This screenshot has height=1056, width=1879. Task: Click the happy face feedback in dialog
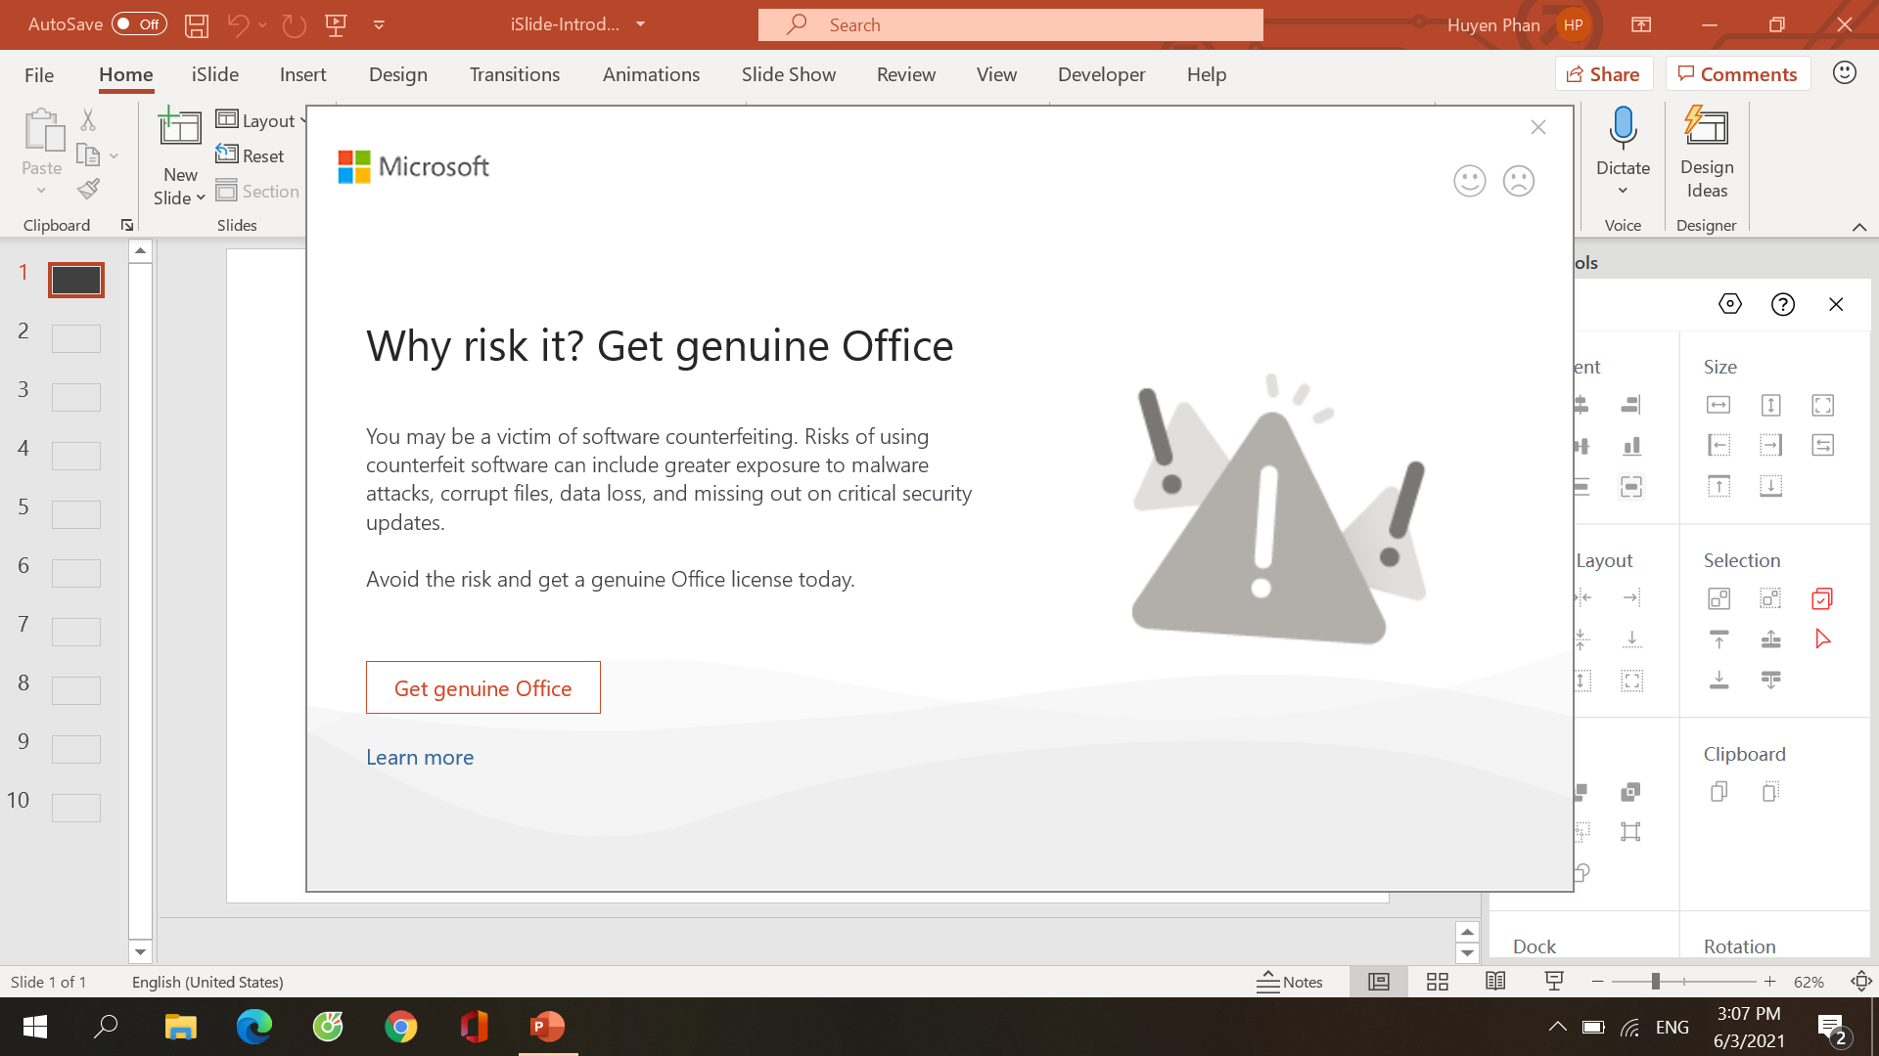pyautogui.click(x=1469, y=181)
